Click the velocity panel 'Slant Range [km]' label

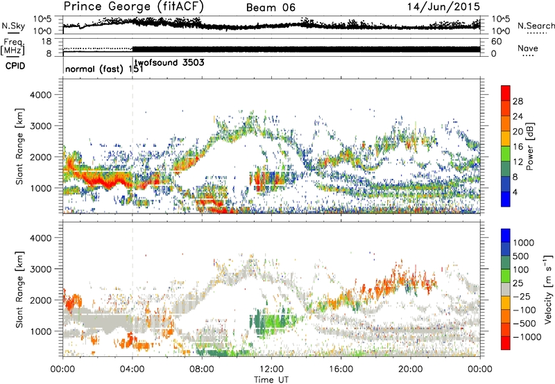coord(19,289)
